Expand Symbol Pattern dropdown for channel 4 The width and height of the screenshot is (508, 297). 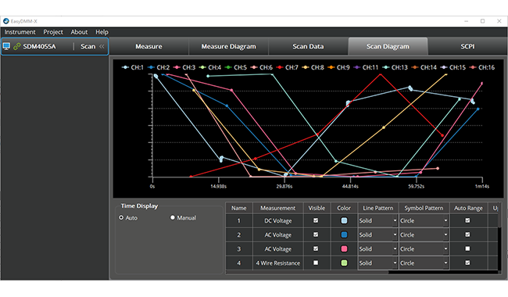coord(424,263)
